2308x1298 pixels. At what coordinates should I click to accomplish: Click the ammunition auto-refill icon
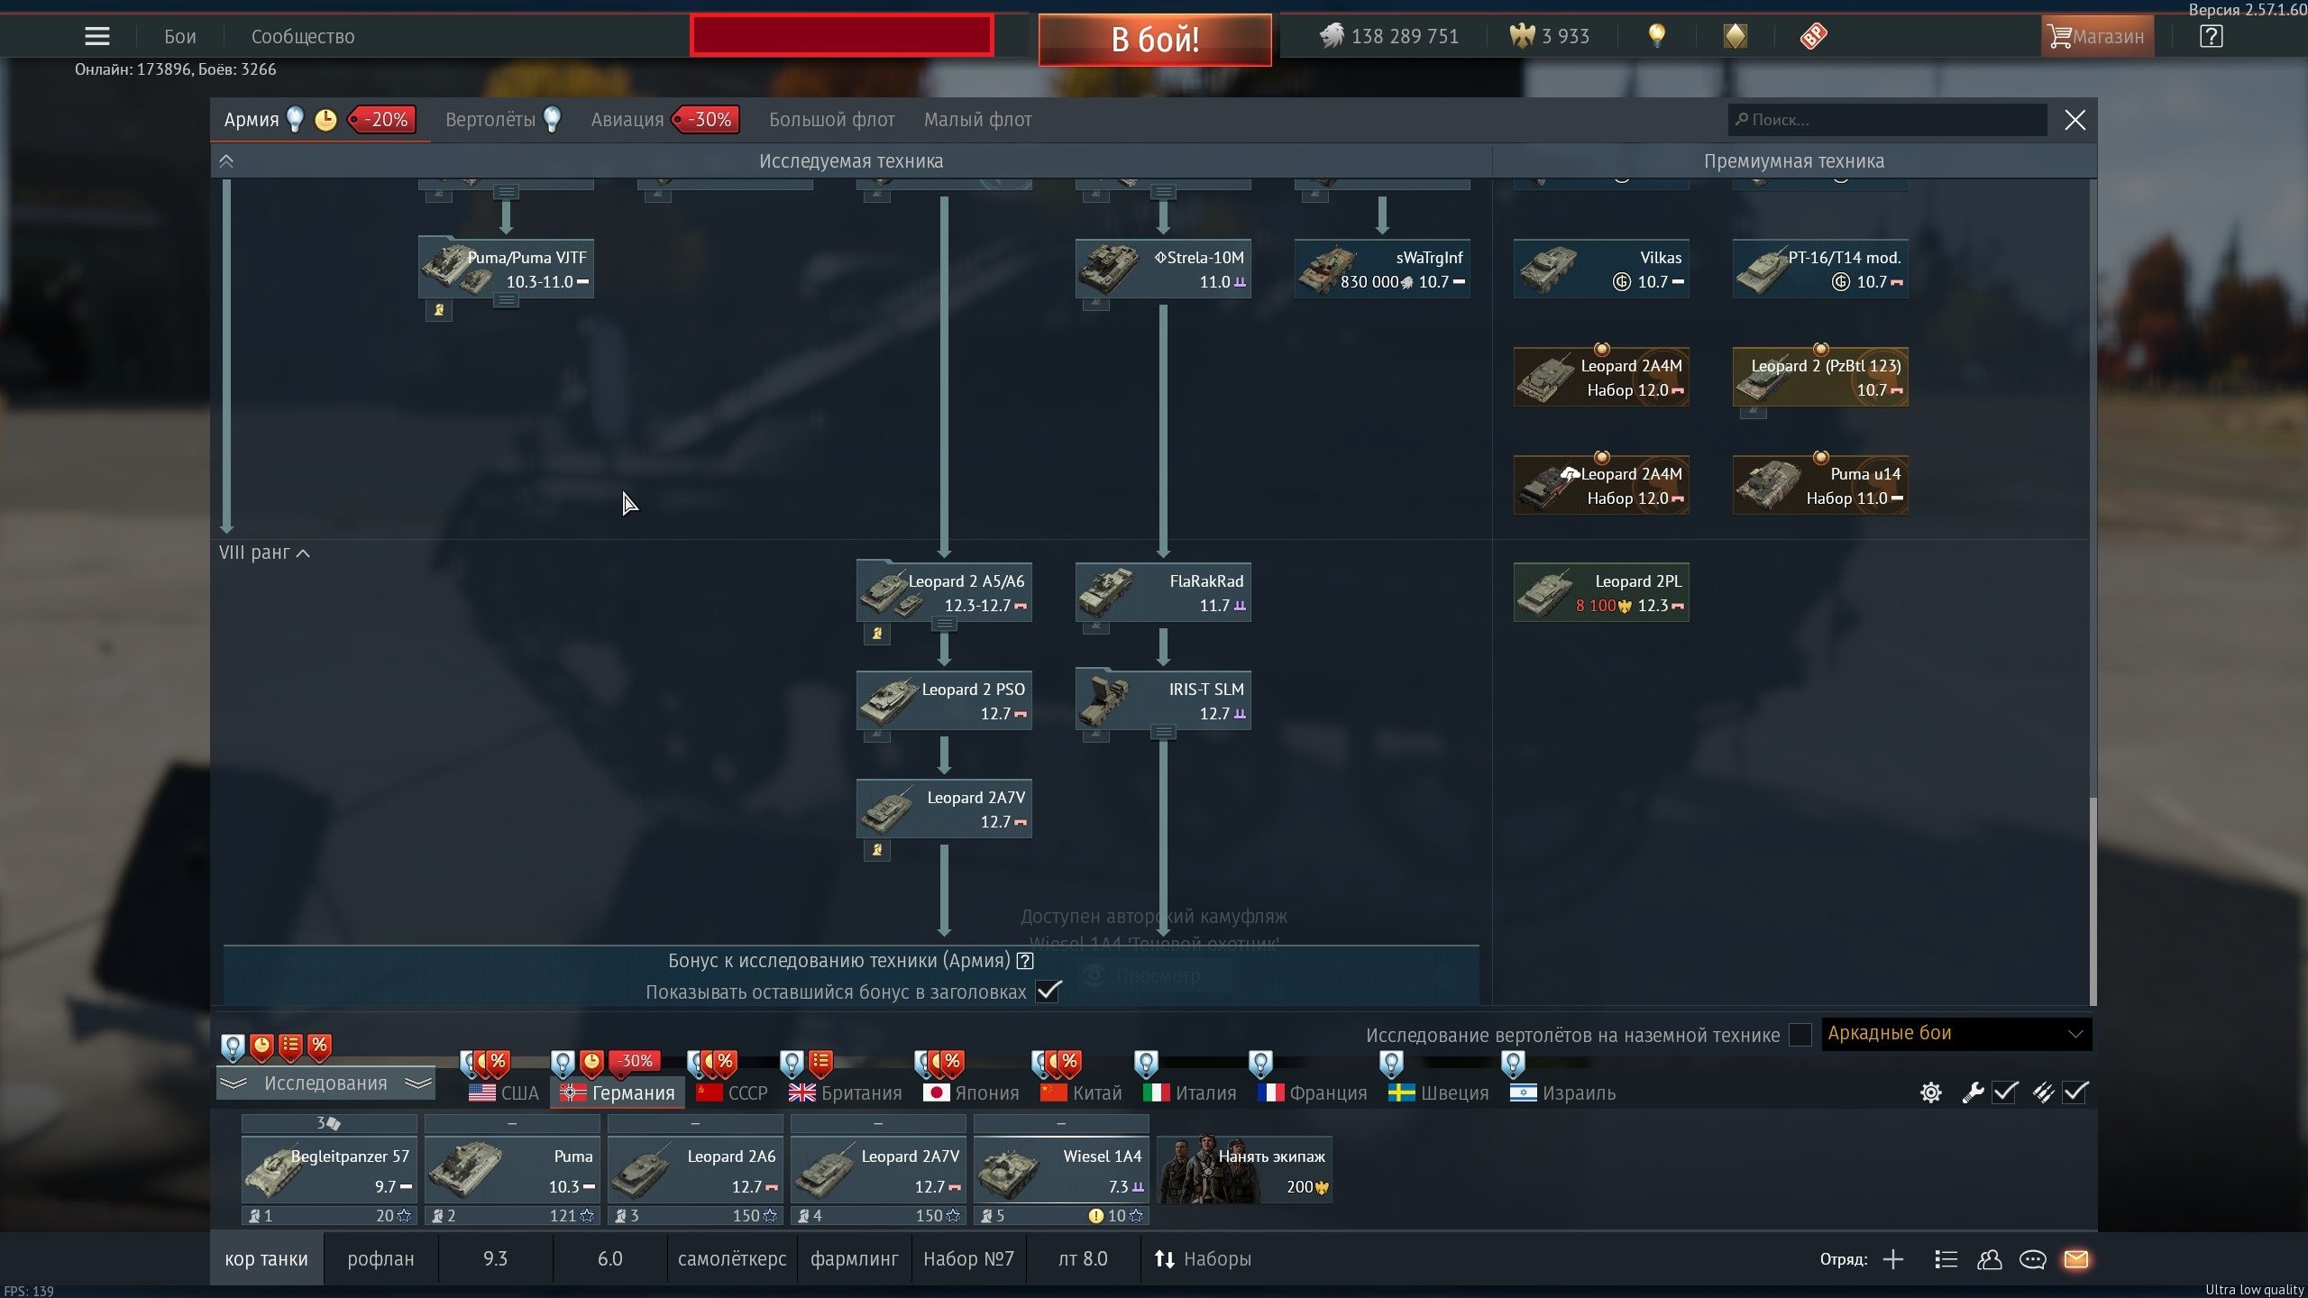2043,1092
